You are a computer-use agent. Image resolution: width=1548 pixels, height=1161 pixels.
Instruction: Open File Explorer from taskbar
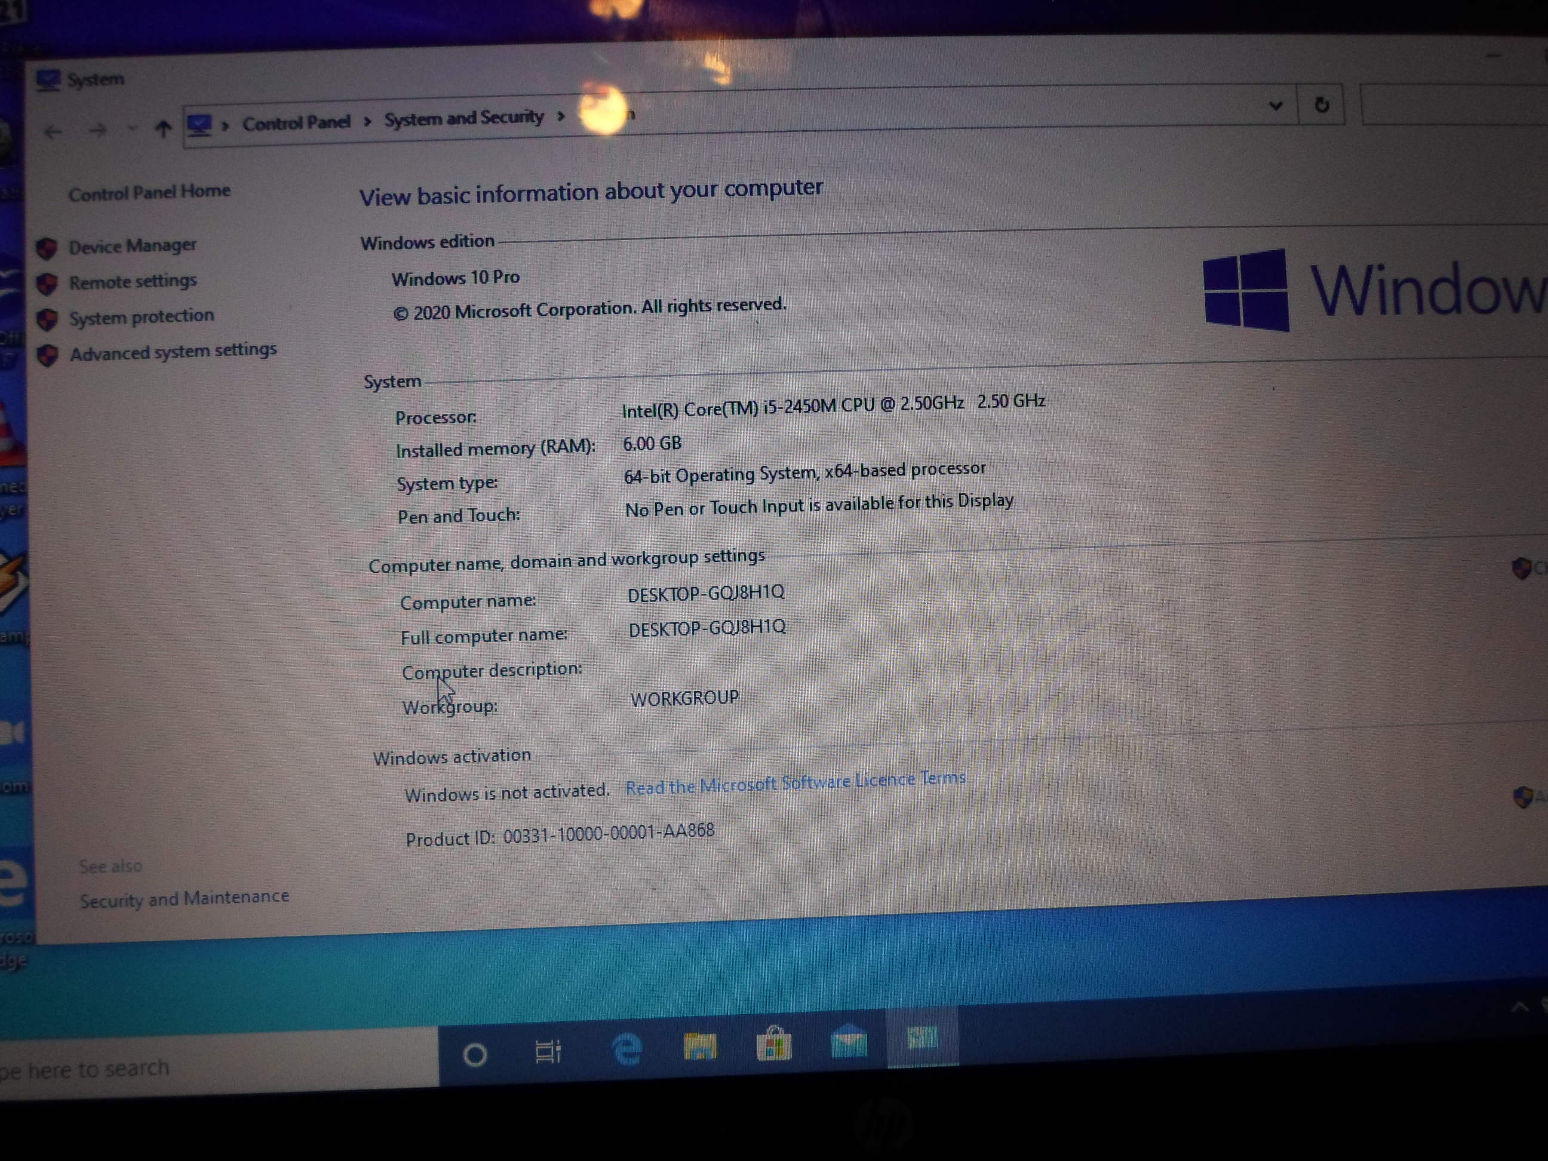(x=700, y=1047)
